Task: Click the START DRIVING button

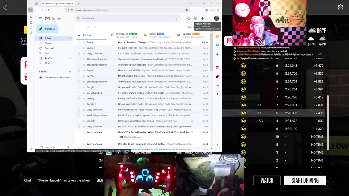Action: (305, 180)
